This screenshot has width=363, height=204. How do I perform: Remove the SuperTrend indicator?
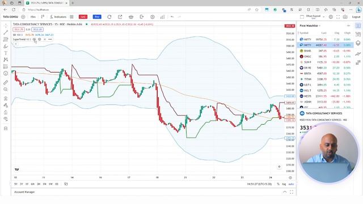click(x=45, y=39)
